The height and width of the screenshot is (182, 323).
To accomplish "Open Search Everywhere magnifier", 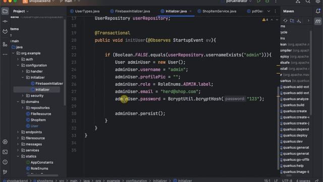I will pos(308,1).
